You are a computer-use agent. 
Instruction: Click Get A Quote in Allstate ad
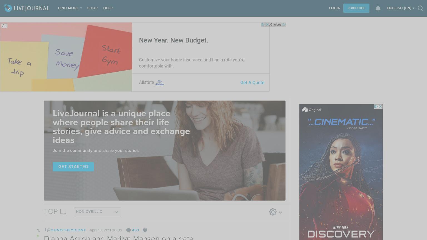coord(252,82)
